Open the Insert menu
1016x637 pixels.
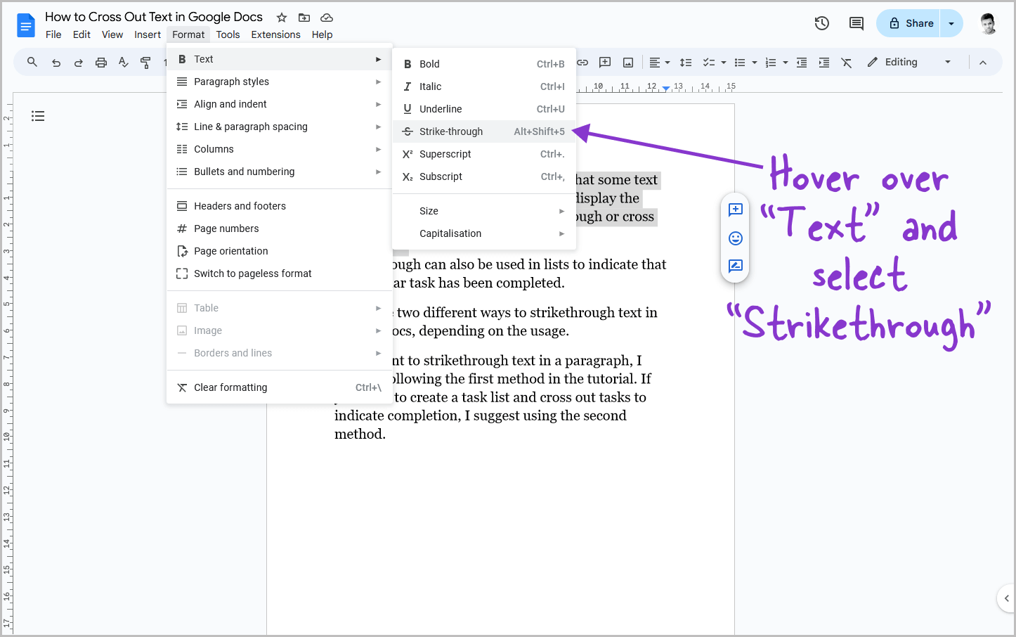[x=148, y=34]
